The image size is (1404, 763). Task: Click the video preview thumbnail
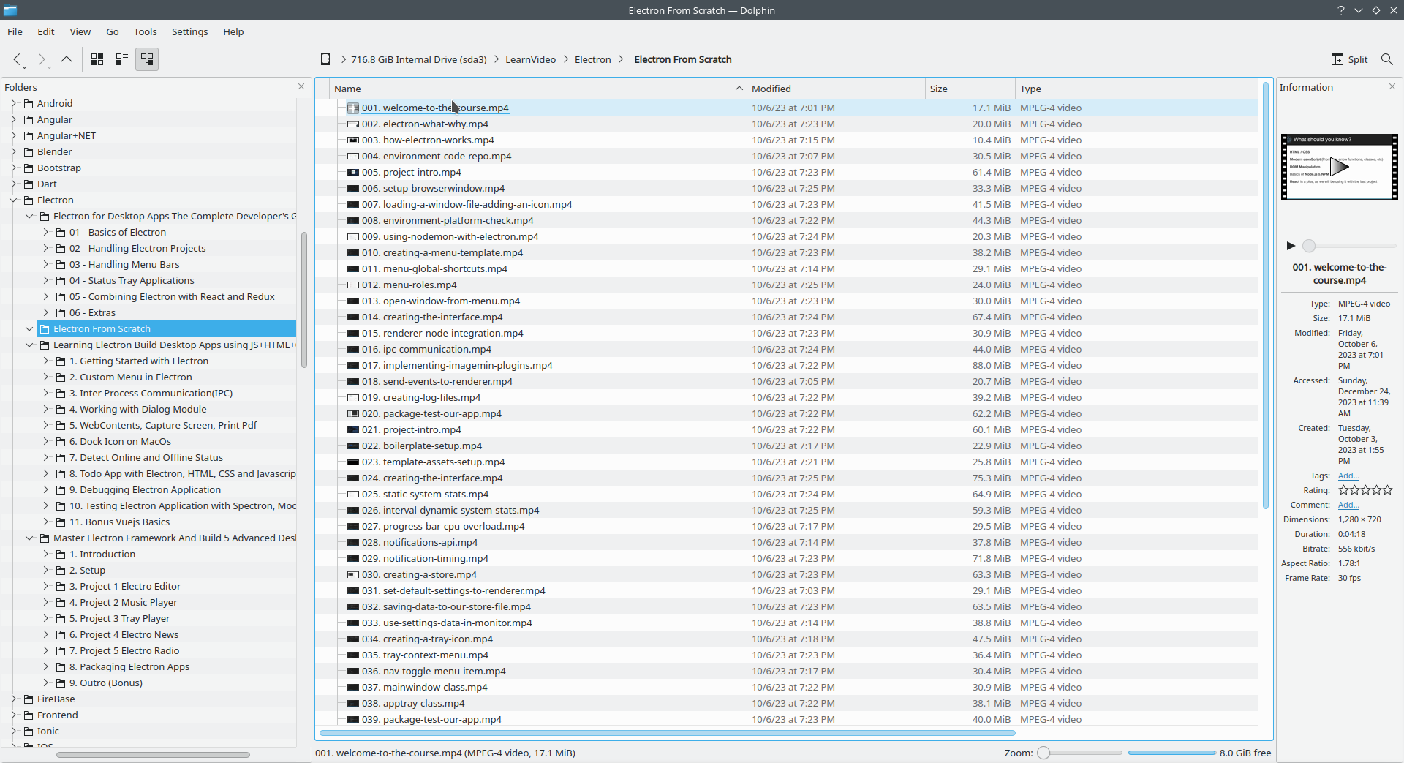[x=1340, y=167]
